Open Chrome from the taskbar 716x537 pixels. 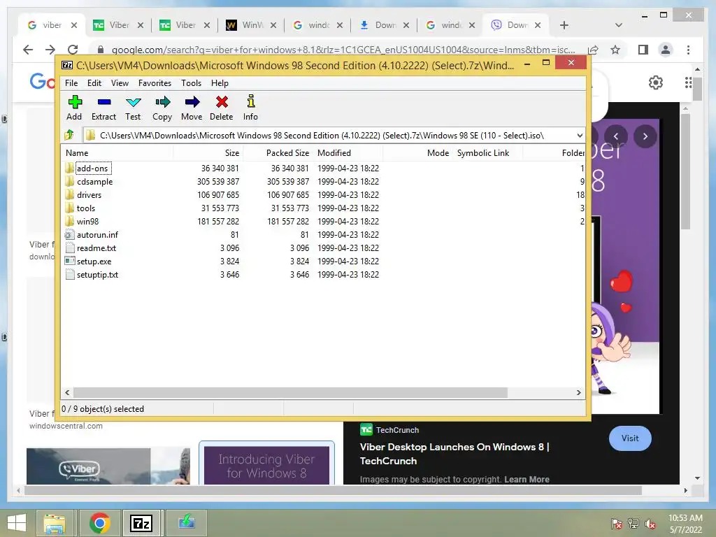click(99, 523)
